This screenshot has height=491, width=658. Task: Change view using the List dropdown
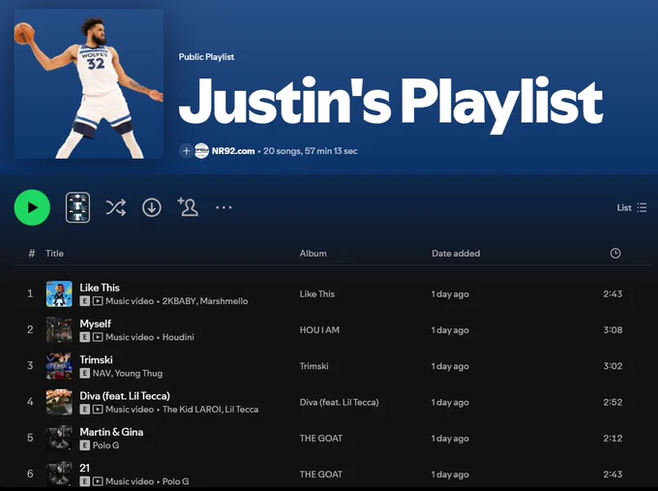632,207
